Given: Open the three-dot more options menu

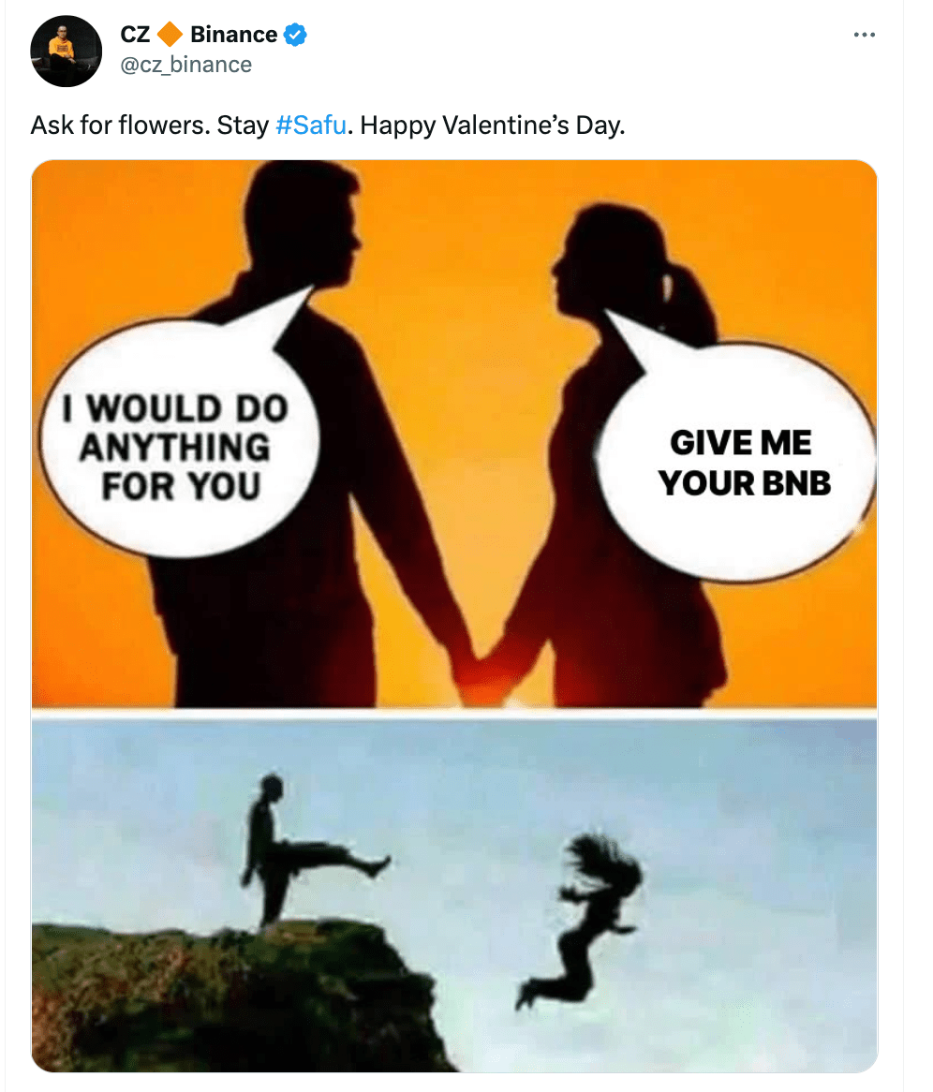Looking at the screenshot, I should [x=864, y=36].
